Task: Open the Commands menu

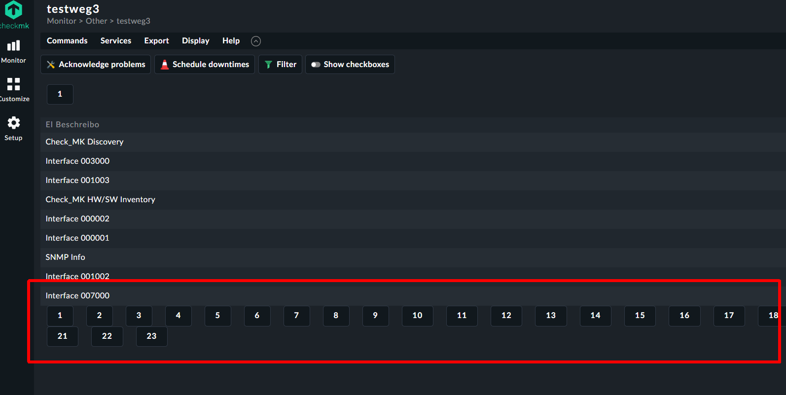Action: [x=67, y=41]
